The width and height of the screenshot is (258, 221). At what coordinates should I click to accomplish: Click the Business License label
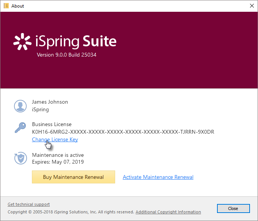(x=52, y=124)
